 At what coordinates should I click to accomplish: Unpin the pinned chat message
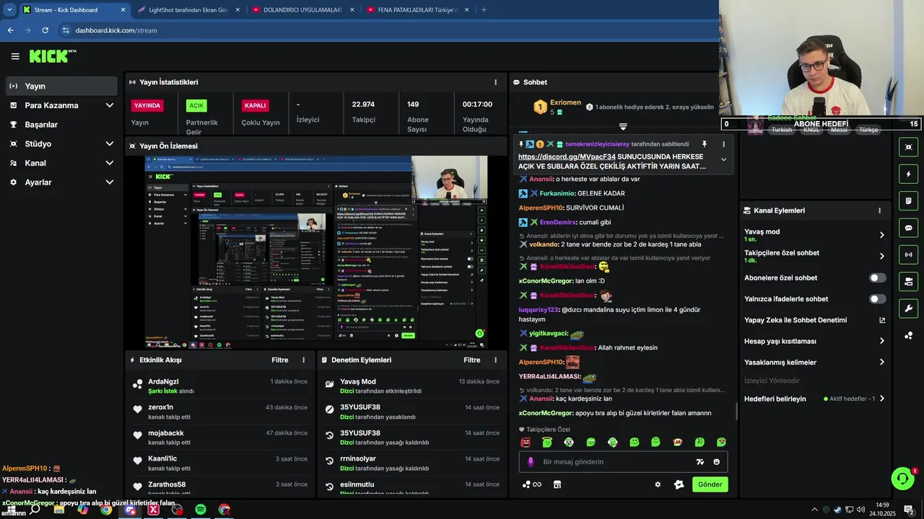(x=705, y=144)
